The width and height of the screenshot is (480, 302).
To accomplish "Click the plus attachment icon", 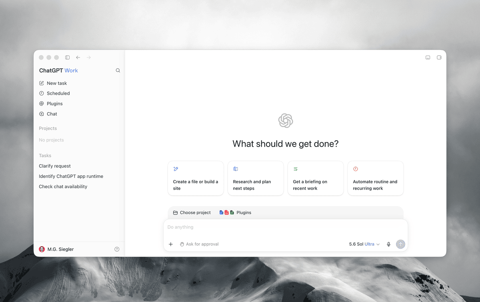I will click(x=171, y=244).
